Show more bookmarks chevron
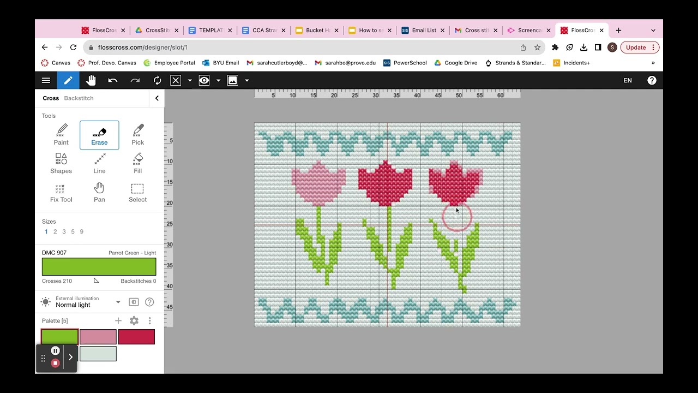Image resolution: width=698 pixels, height=393 pixels. pos(653,63)
